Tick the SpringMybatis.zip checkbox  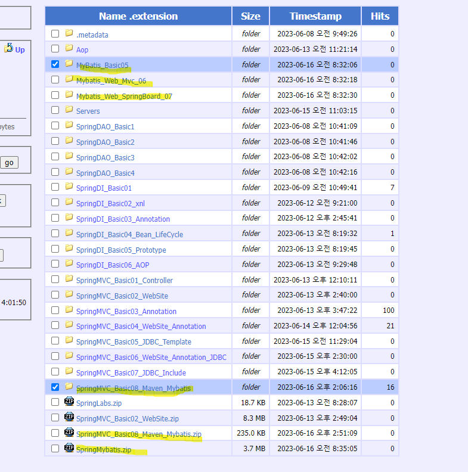[x=55, y=449]
